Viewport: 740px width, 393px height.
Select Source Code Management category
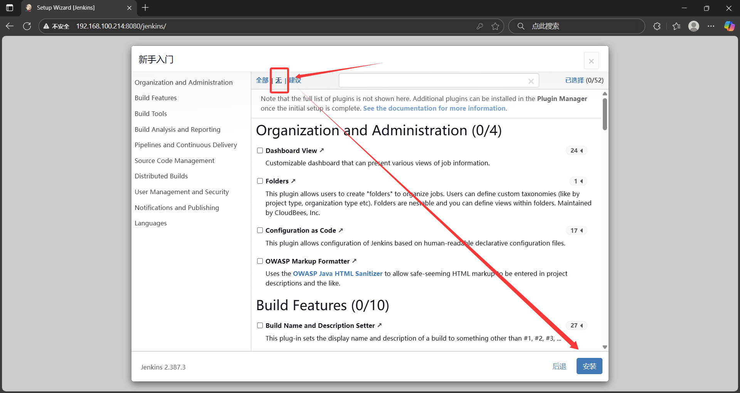(x=174, y=161)
